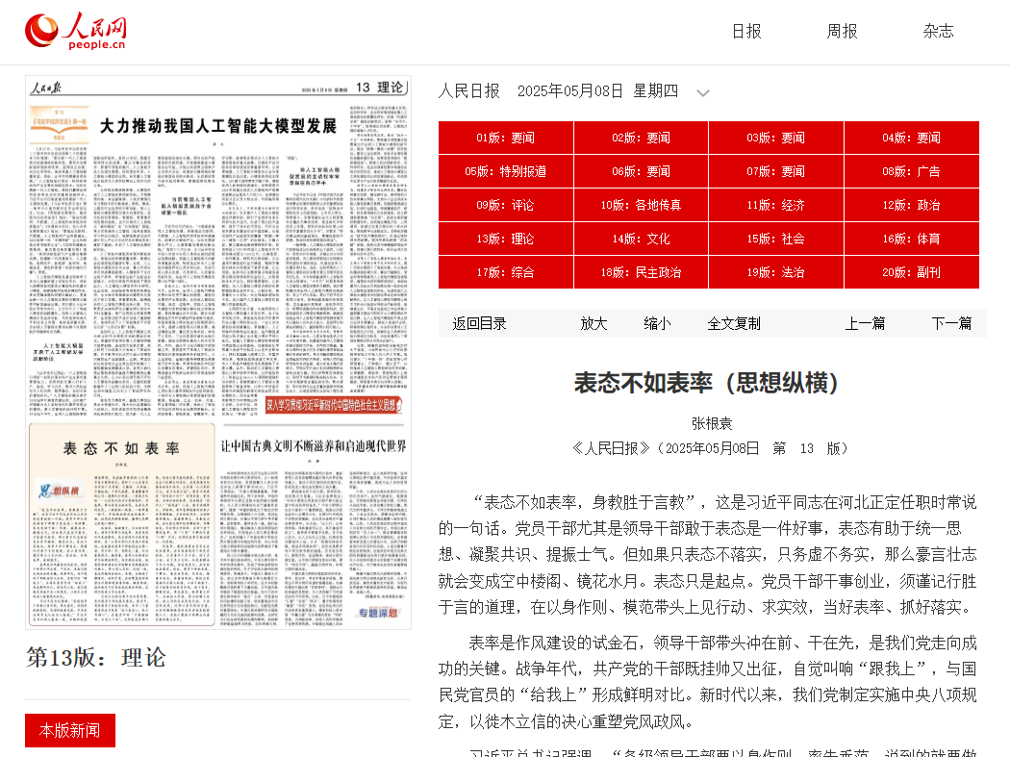Go to 02版: 要闻
Viewport: 1010px width, 757px height.
tap(641, 138)
